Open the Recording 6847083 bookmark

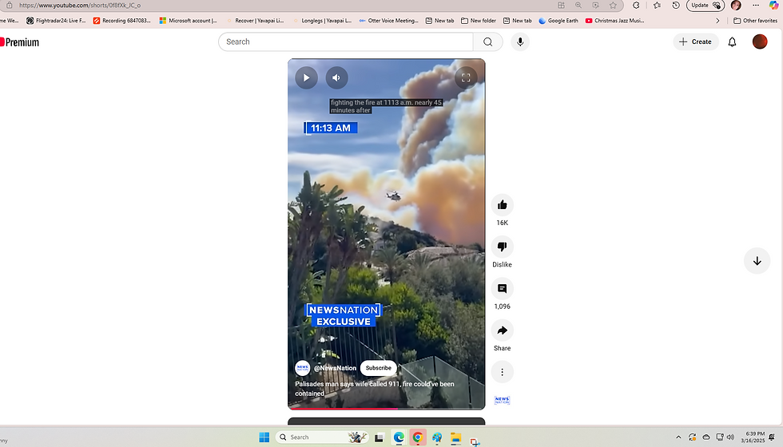121,21
